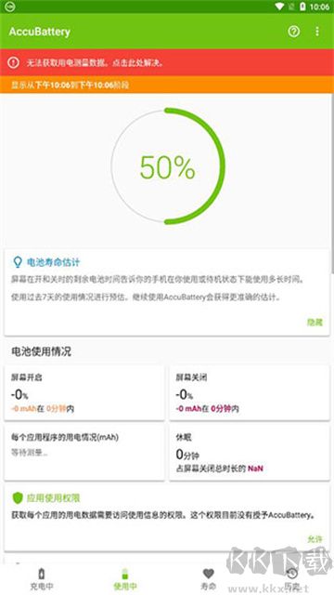Tap the history clock icon
Viewport: 334px width, 595px height.
coord(292,574)
